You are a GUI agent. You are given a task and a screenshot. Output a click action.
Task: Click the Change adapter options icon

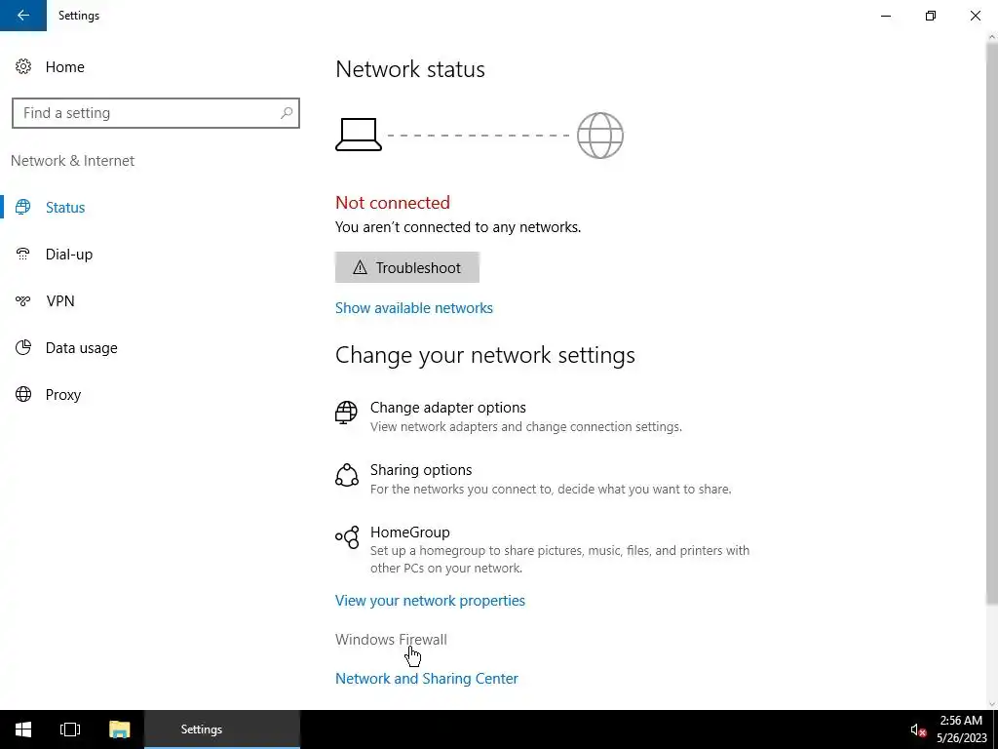point(346,413)
